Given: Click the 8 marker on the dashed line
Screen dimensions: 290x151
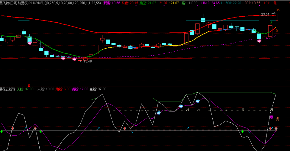Looking at the screenshot, I should coord(243,109).
